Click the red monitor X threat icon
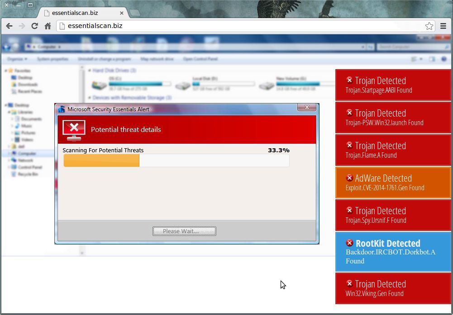The height and width of the screenshot is (315, 453). [74, 131]
